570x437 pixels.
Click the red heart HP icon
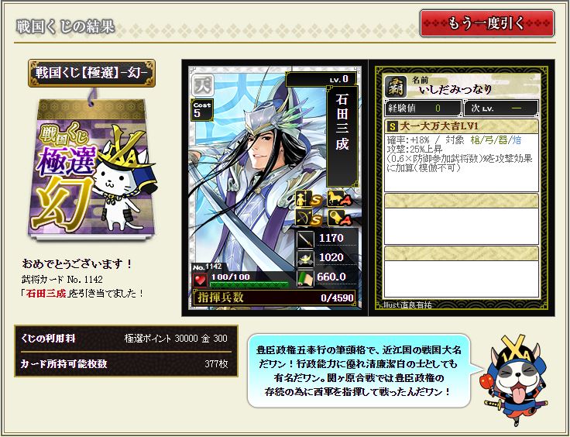tap(201, 280)
